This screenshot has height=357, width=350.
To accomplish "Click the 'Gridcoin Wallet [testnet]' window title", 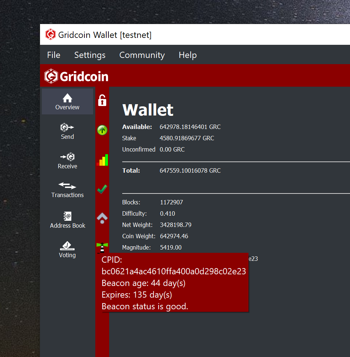I will (x=105, y=35).
